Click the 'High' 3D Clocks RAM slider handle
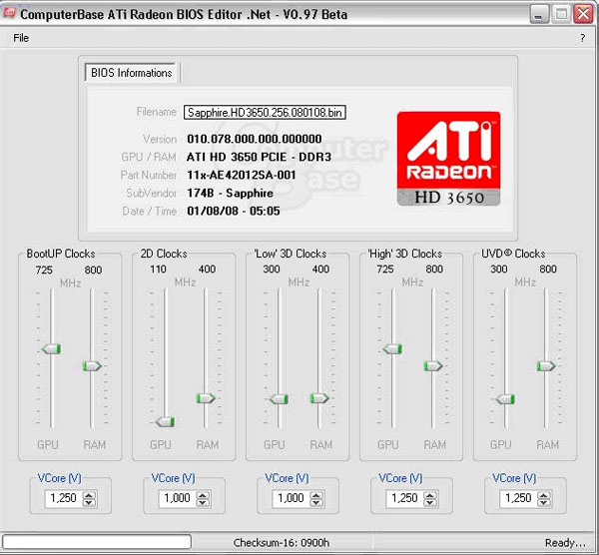 tap(433, 366)
